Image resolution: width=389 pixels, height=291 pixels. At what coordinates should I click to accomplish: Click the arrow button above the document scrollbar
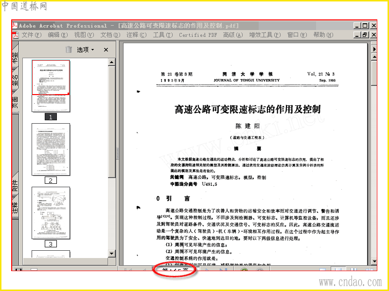[x=374, y=49]
